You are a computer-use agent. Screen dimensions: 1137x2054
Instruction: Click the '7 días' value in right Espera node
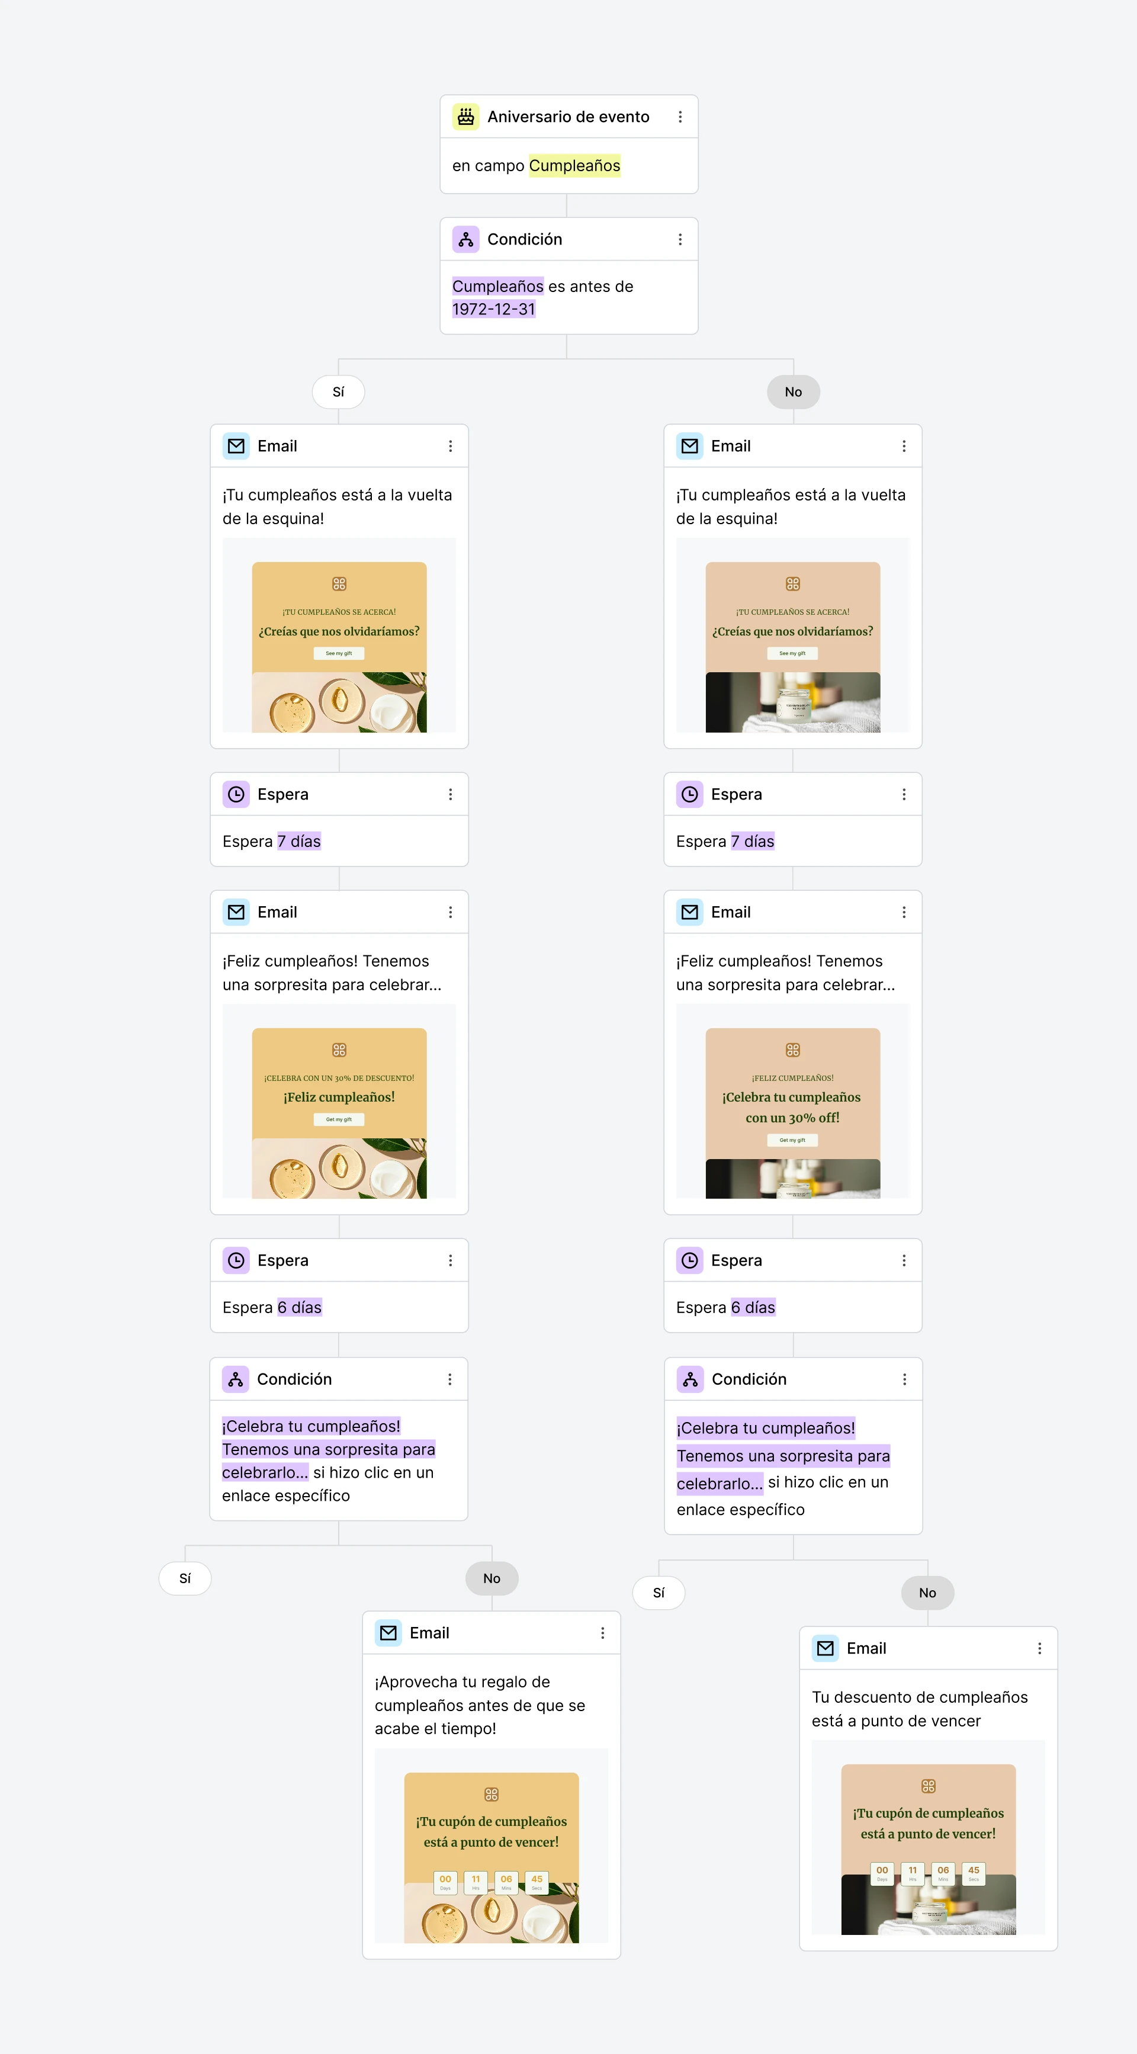(752, 841)
